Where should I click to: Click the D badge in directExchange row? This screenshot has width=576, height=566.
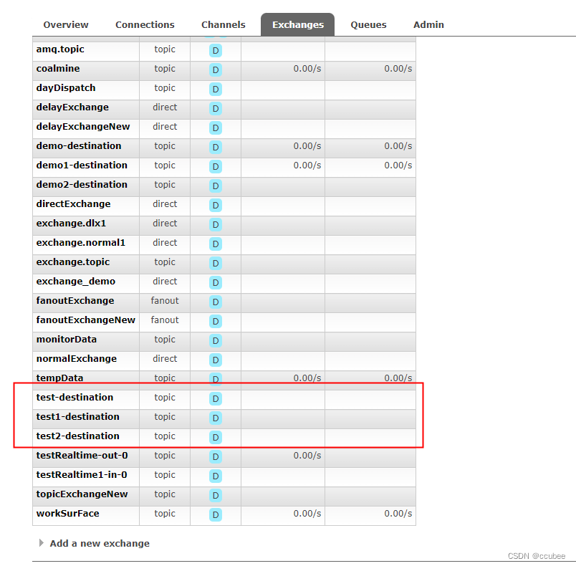tap(216, 206)
